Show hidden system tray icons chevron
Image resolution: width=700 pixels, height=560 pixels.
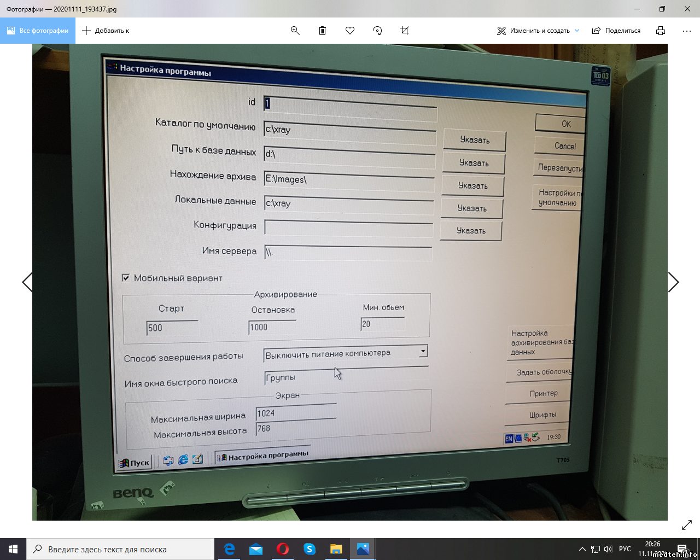(x=582, y=549)
